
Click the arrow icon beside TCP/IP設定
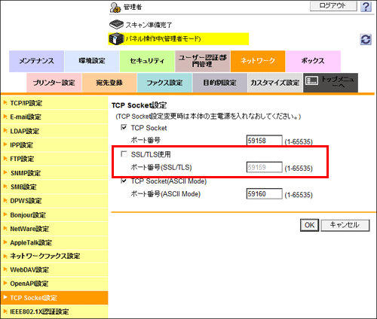click(x=5, y=103)
